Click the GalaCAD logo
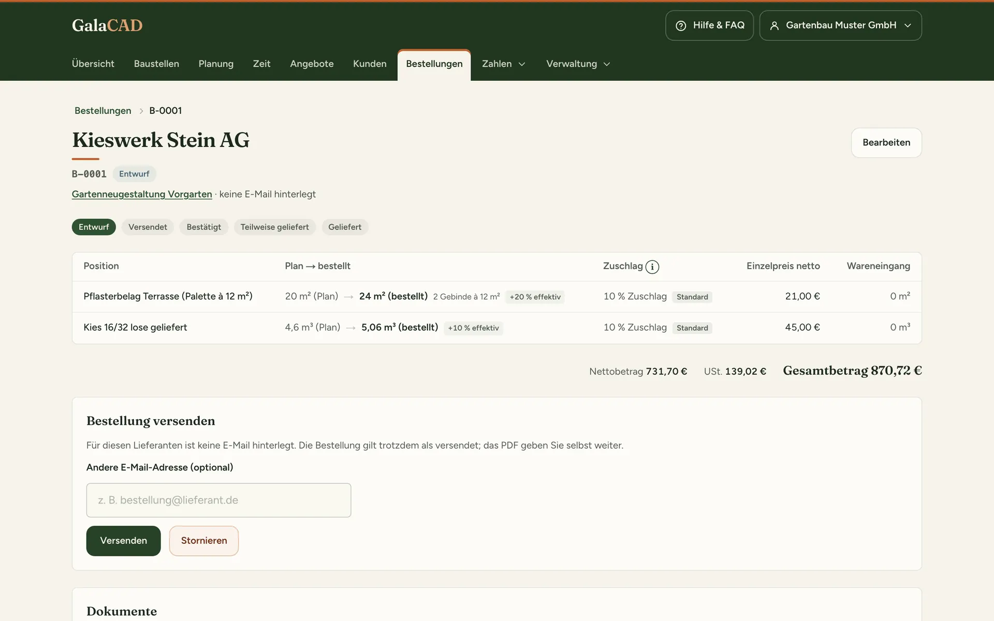The width and height of the screenshot is (994, 621). coord(107,25)
